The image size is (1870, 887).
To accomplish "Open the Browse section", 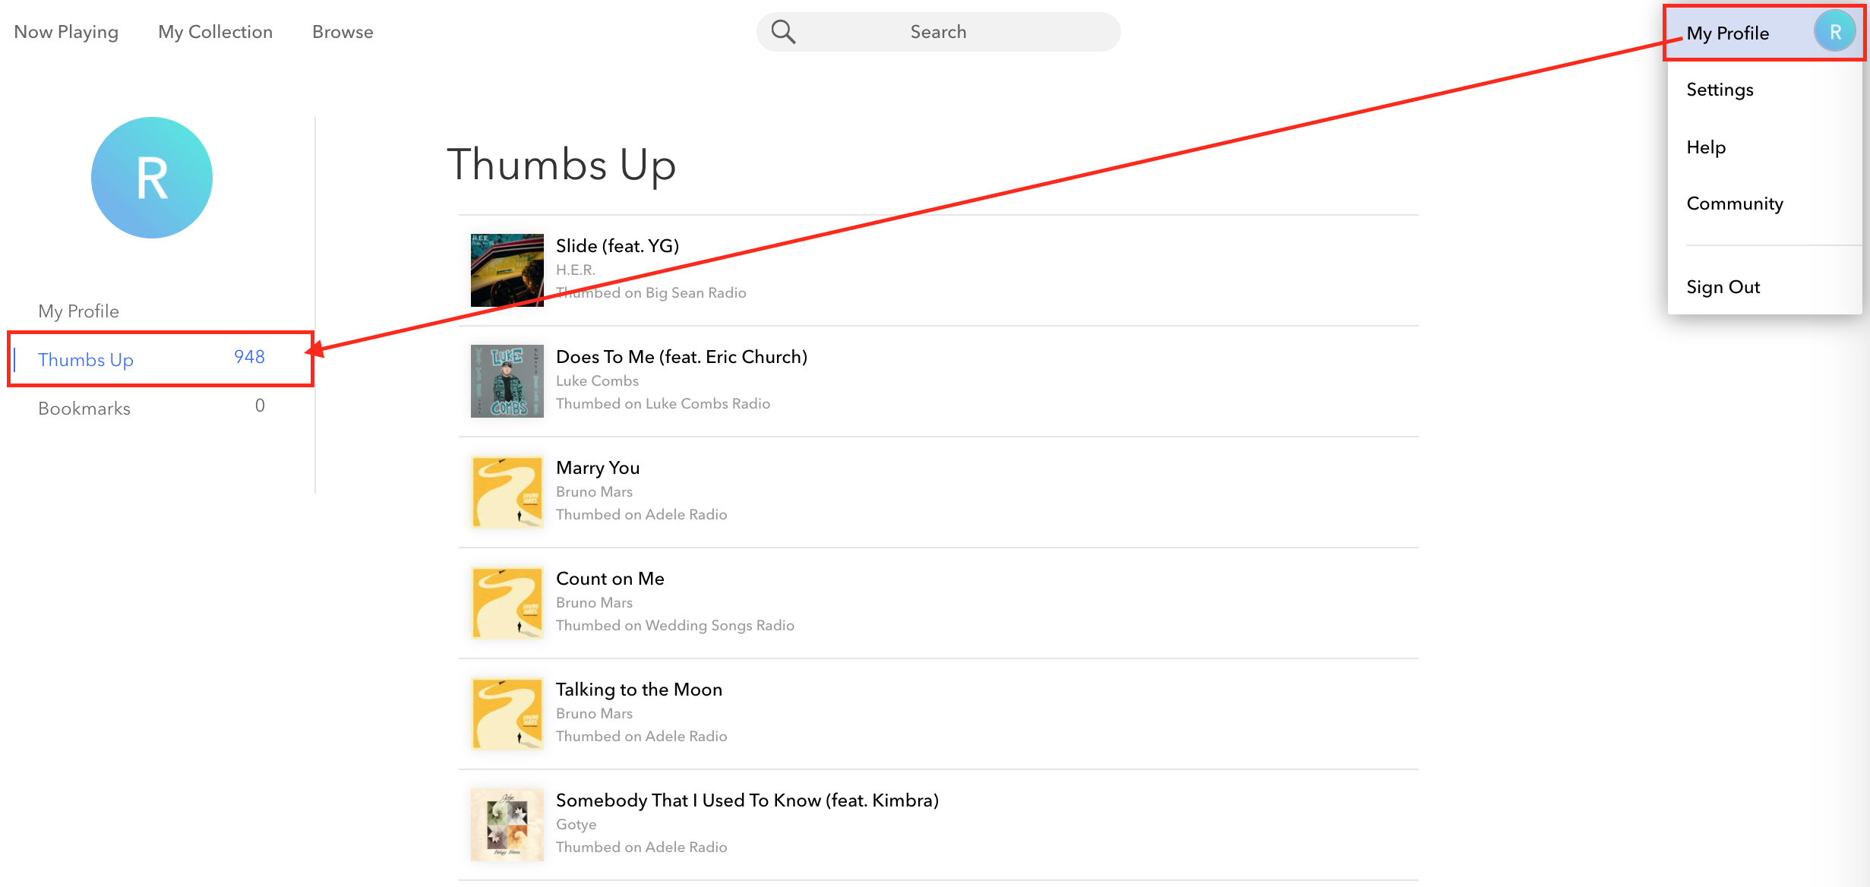I will pyautogui.click(x=342, y=31).
